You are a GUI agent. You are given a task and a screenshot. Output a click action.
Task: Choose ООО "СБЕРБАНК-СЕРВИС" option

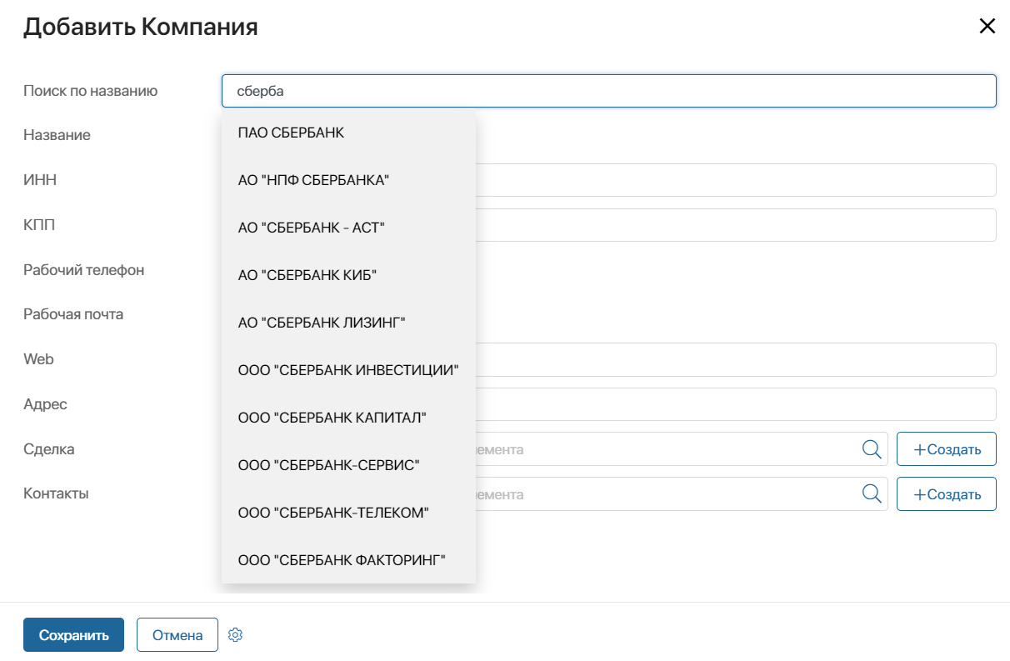tap(348, 465)
